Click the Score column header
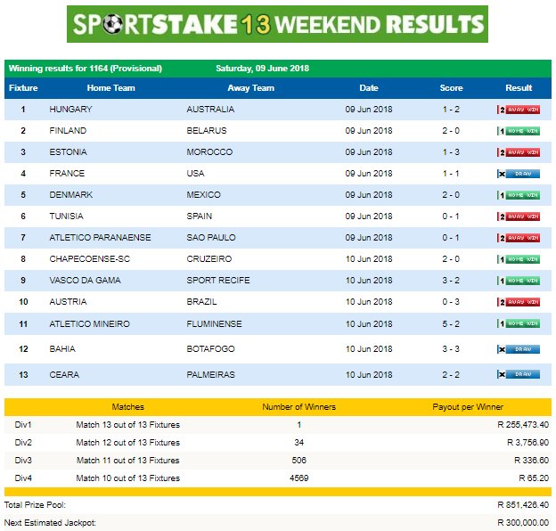Image resolution: width=556 pixels, height=531 pixels. [451, 88]
